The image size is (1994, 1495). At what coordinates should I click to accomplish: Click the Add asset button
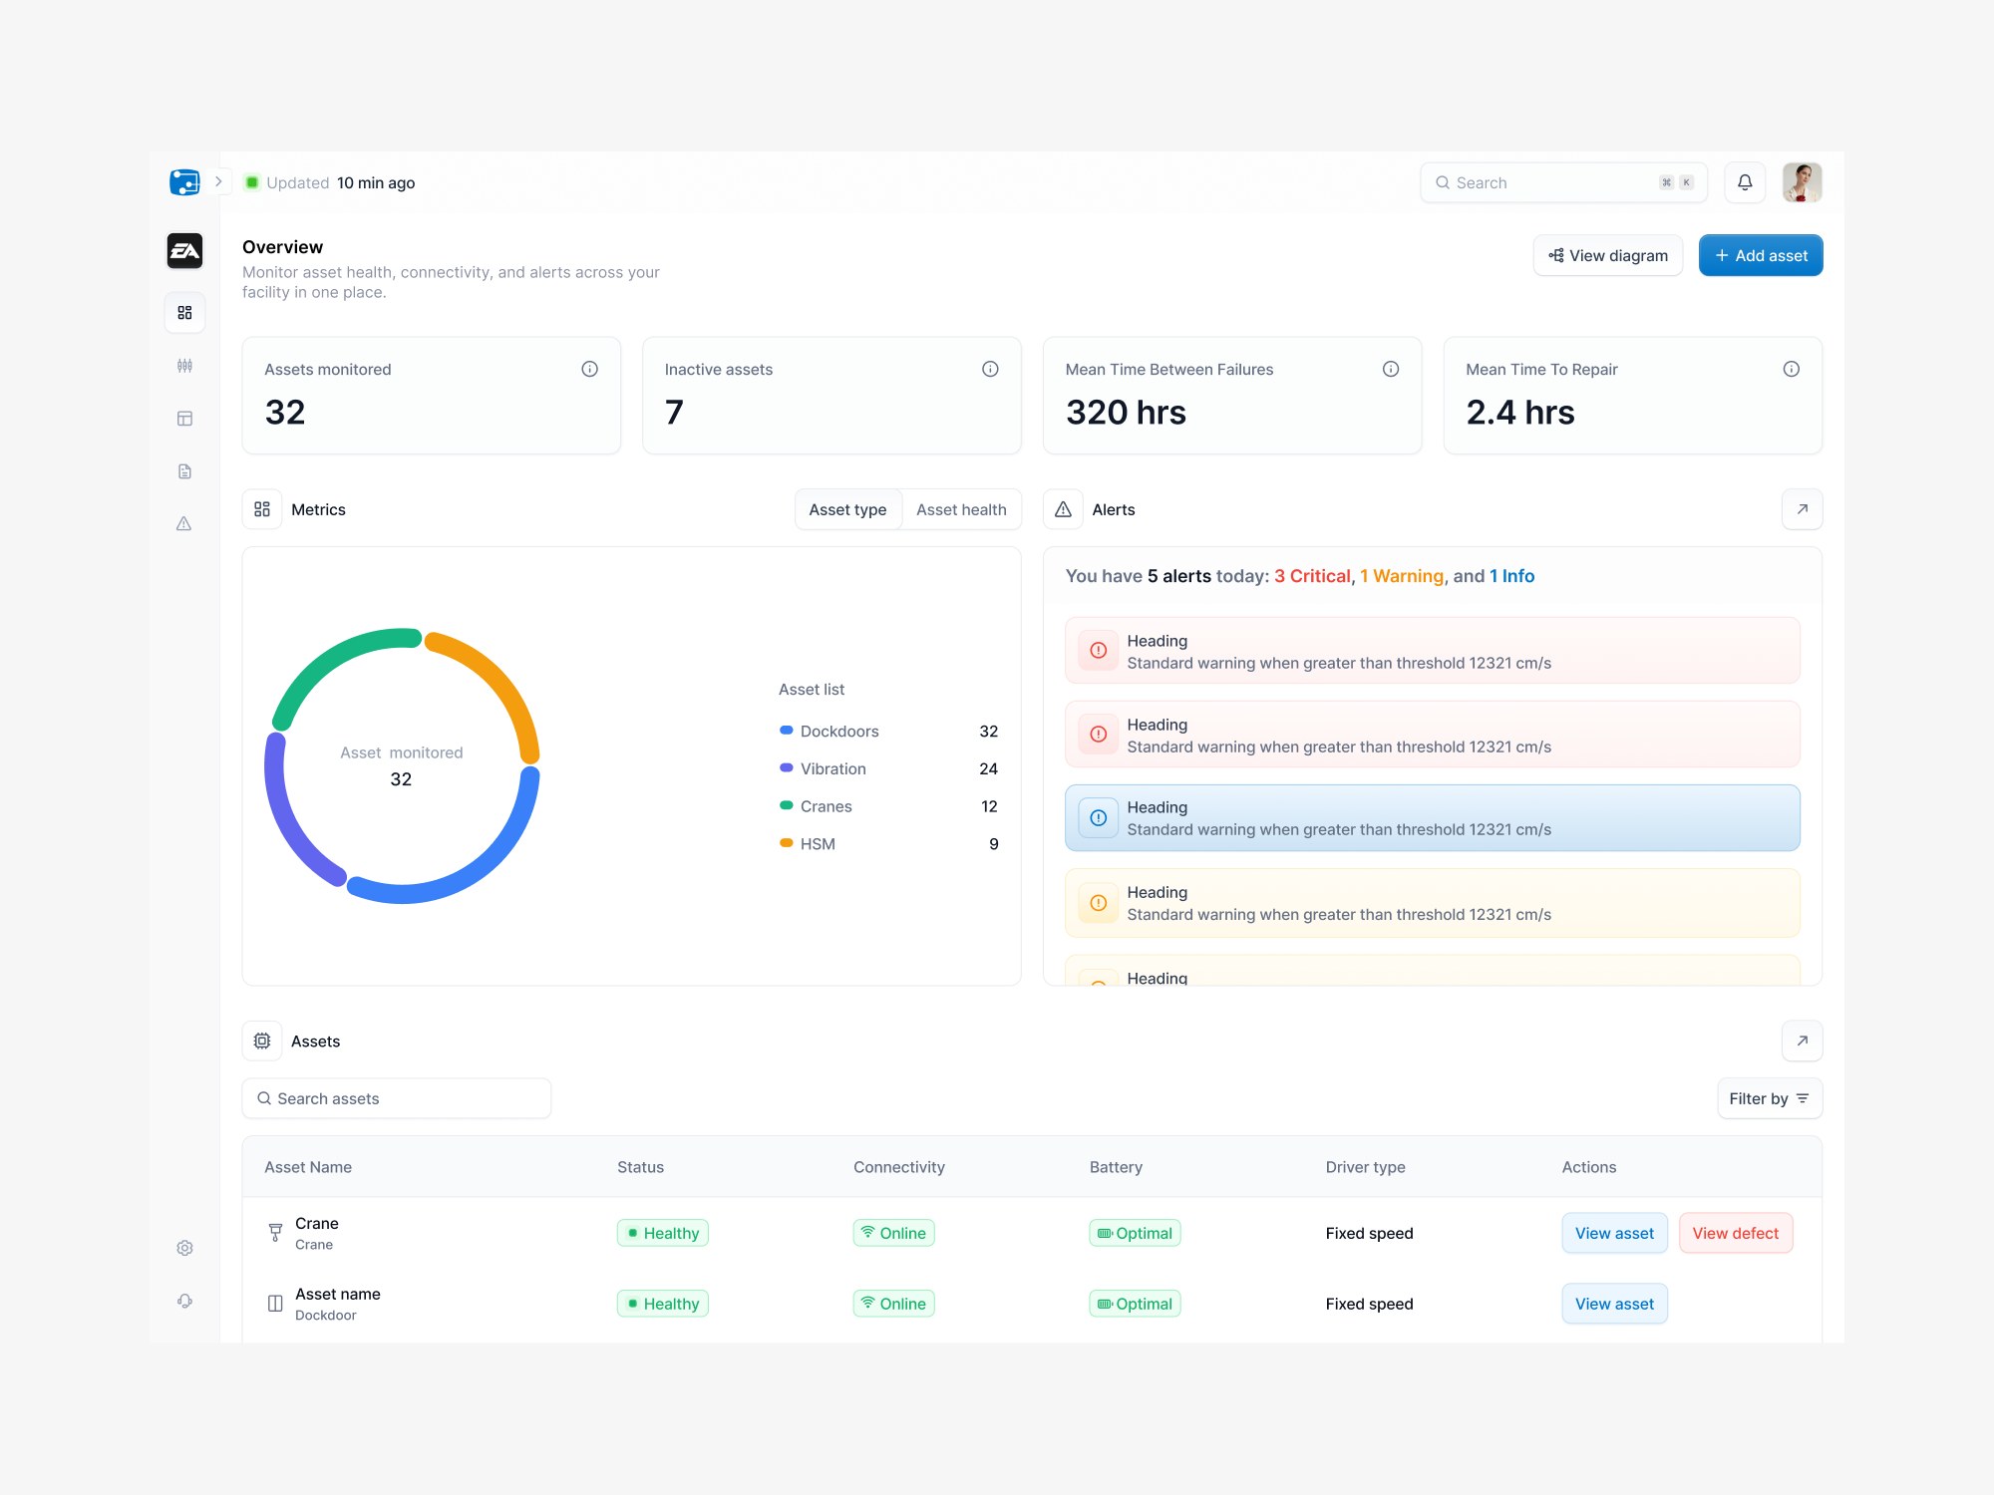point(1761,255)
